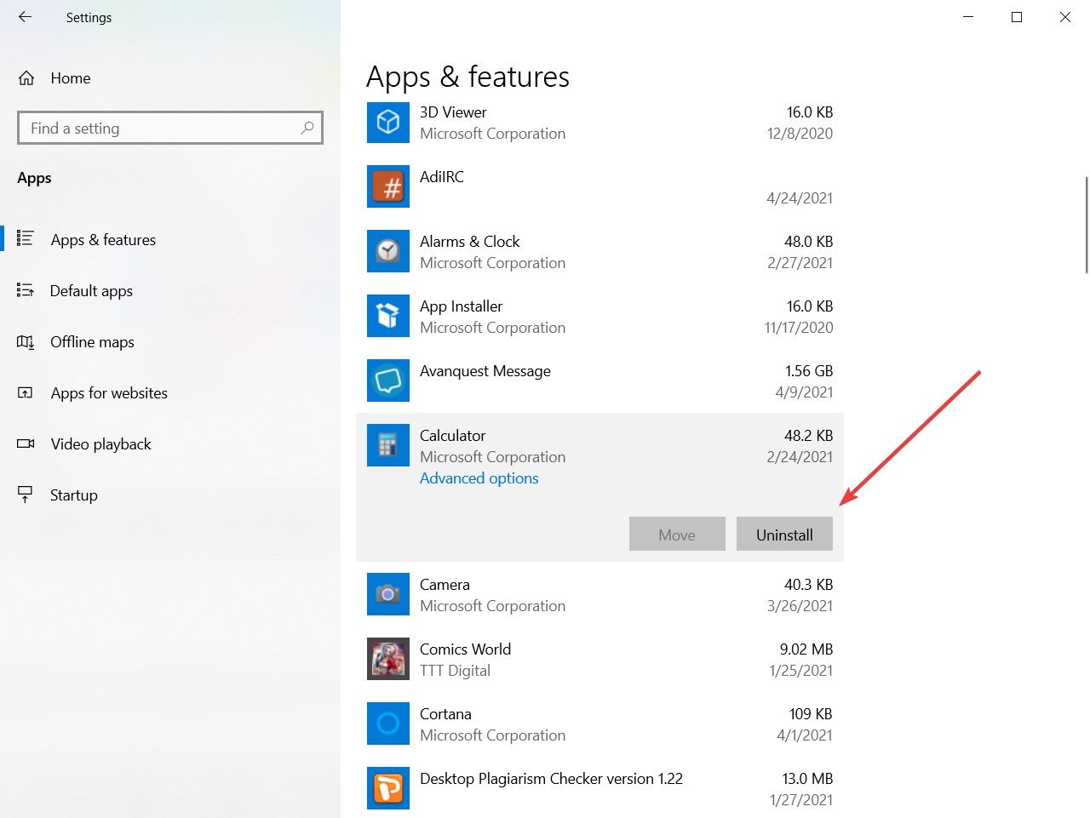Click inside Find a setting box
Image resolution: width=1090 pixels, height=818 pixels.
point(170,128)
